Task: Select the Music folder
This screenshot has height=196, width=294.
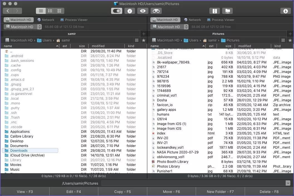Action: pyautogui.click(x=15, y=169)
